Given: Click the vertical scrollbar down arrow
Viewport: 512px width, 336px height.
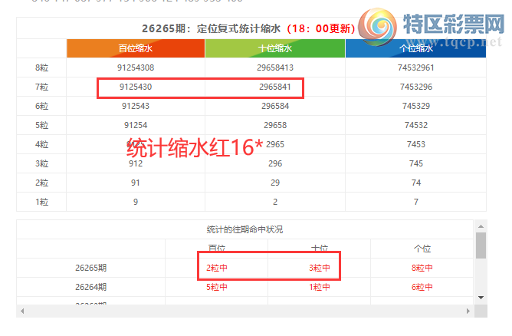Looking at the screenshot, I should pyautogui.click(x=481, y=298).
